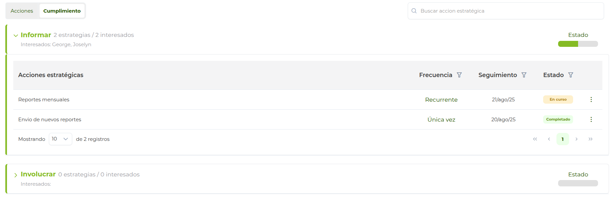Expand the Involucrar section
Viewport: 613px width, 198px height.
(x=16, y=175)
